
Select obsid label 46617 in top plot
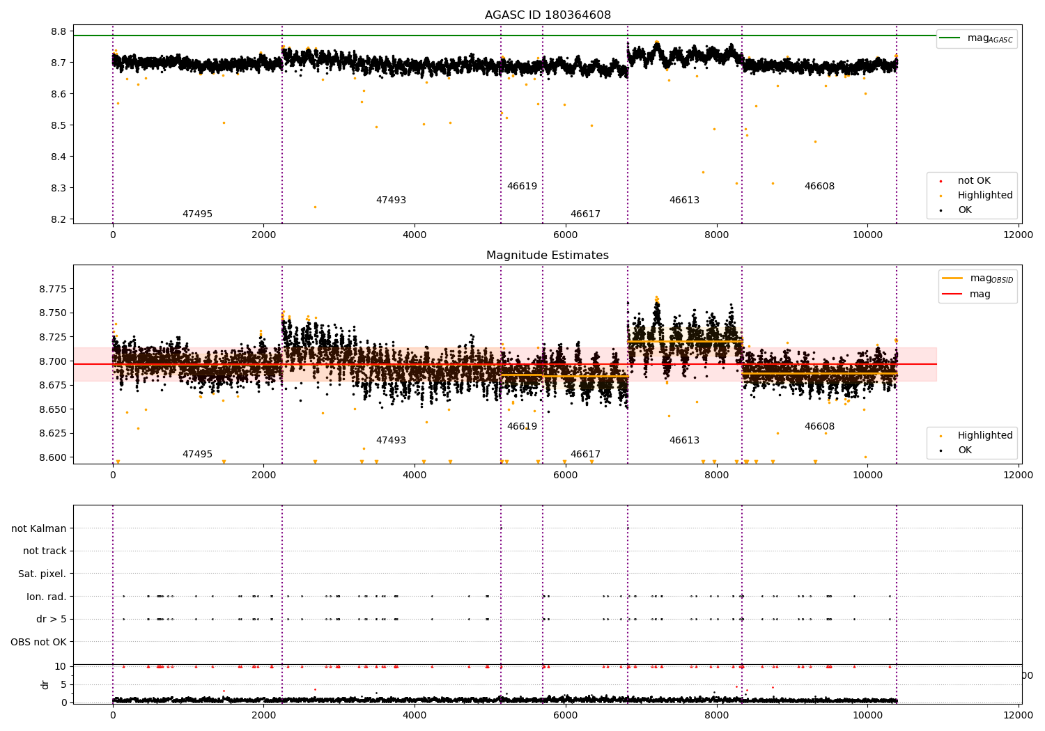(585, 214)
